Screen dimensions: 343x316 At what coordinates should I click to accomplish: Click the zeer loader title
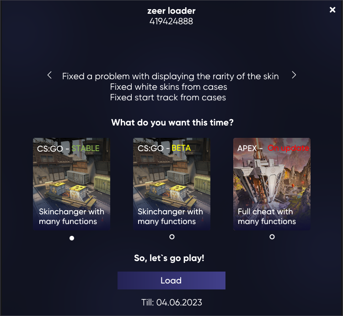(x=171, y=11)
